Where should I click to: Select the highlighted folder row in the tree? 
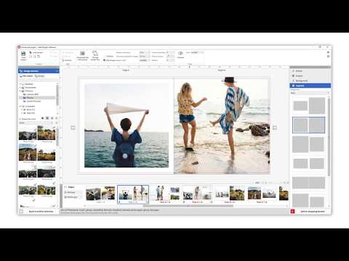[x=37, y=98]
